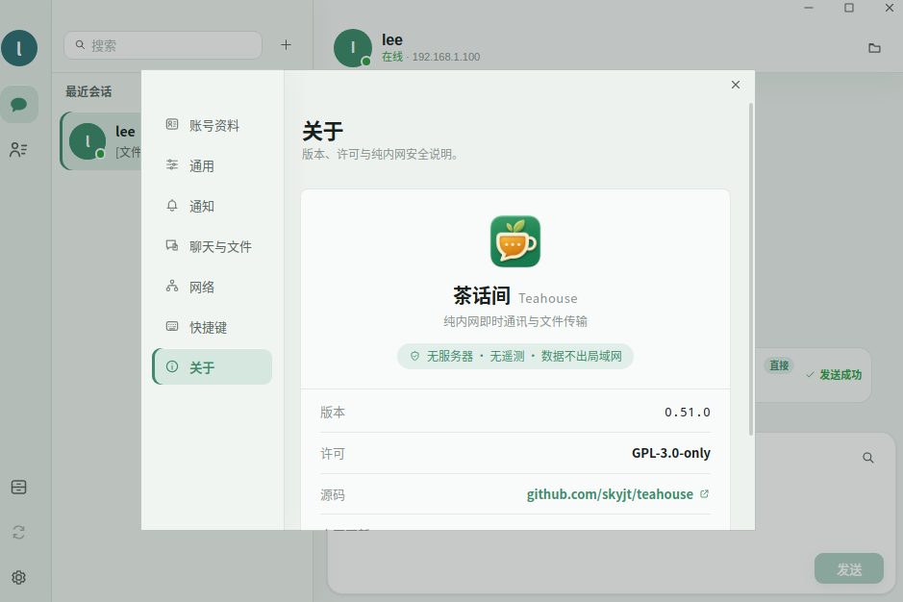
Task: Click 最近会话 heading
Action: (x=88, y=91)
